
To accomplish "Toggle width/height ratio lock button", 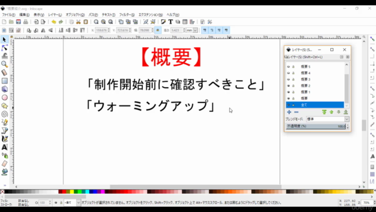I will [157, 30].
